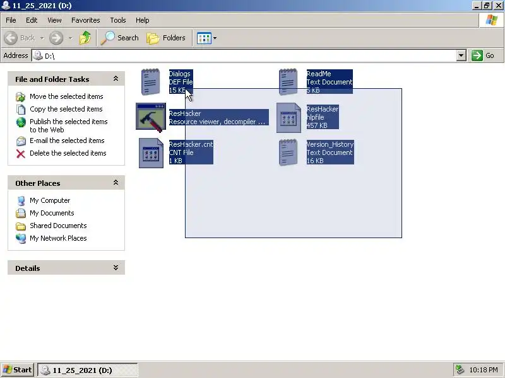The width and height of the screenshot is (505, 378).
Task: Click Publish the selected items to the Web
Action: 69,125
